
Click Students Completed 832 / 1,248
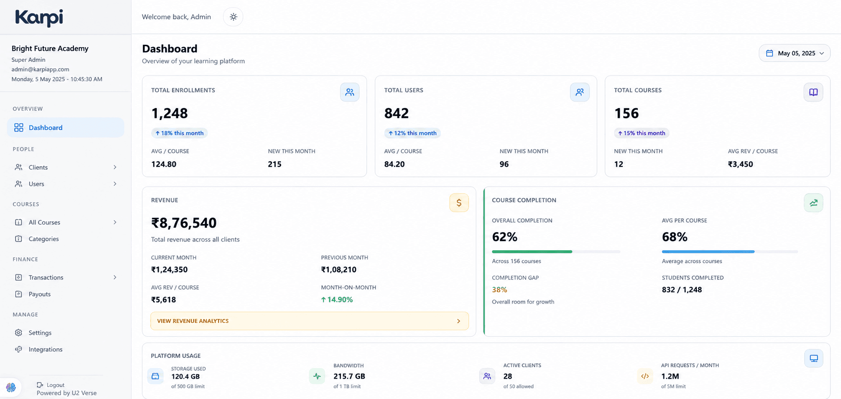click(682, 290)
